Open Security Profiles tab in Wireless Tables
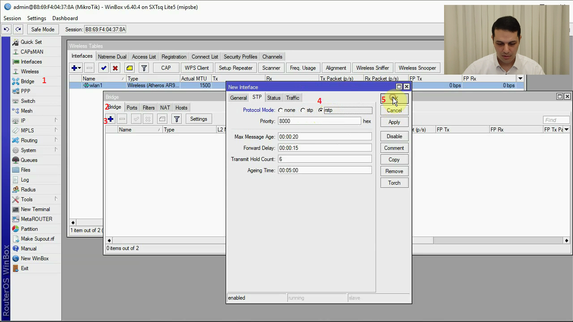 (x=240, y=57)
